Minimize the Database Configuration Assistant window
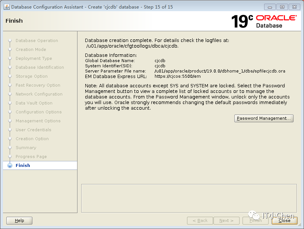Image resolution: width=304 pixels, height=229 pixels. coord(270,7)
